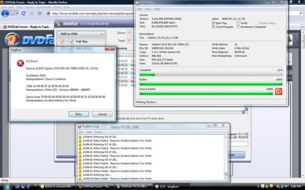Open Firefox back history dropdown

tap(17, 14)
